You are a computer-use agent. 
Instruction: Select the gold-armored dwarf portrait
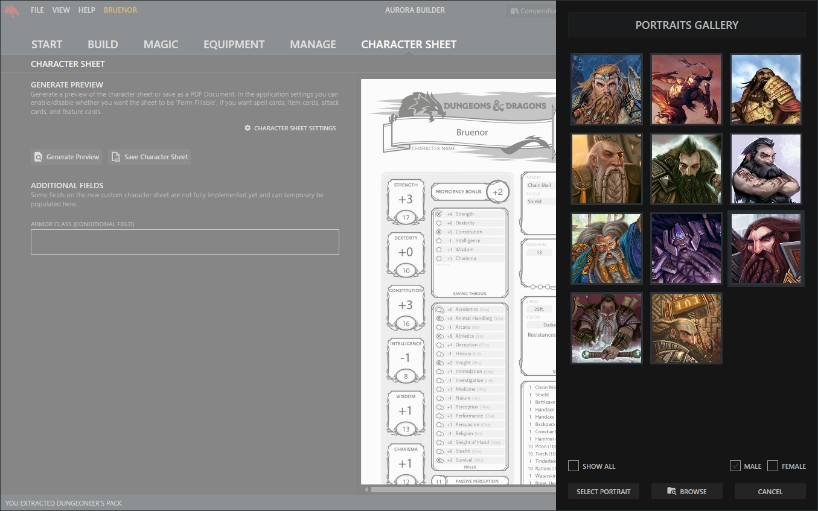[765, 89]
